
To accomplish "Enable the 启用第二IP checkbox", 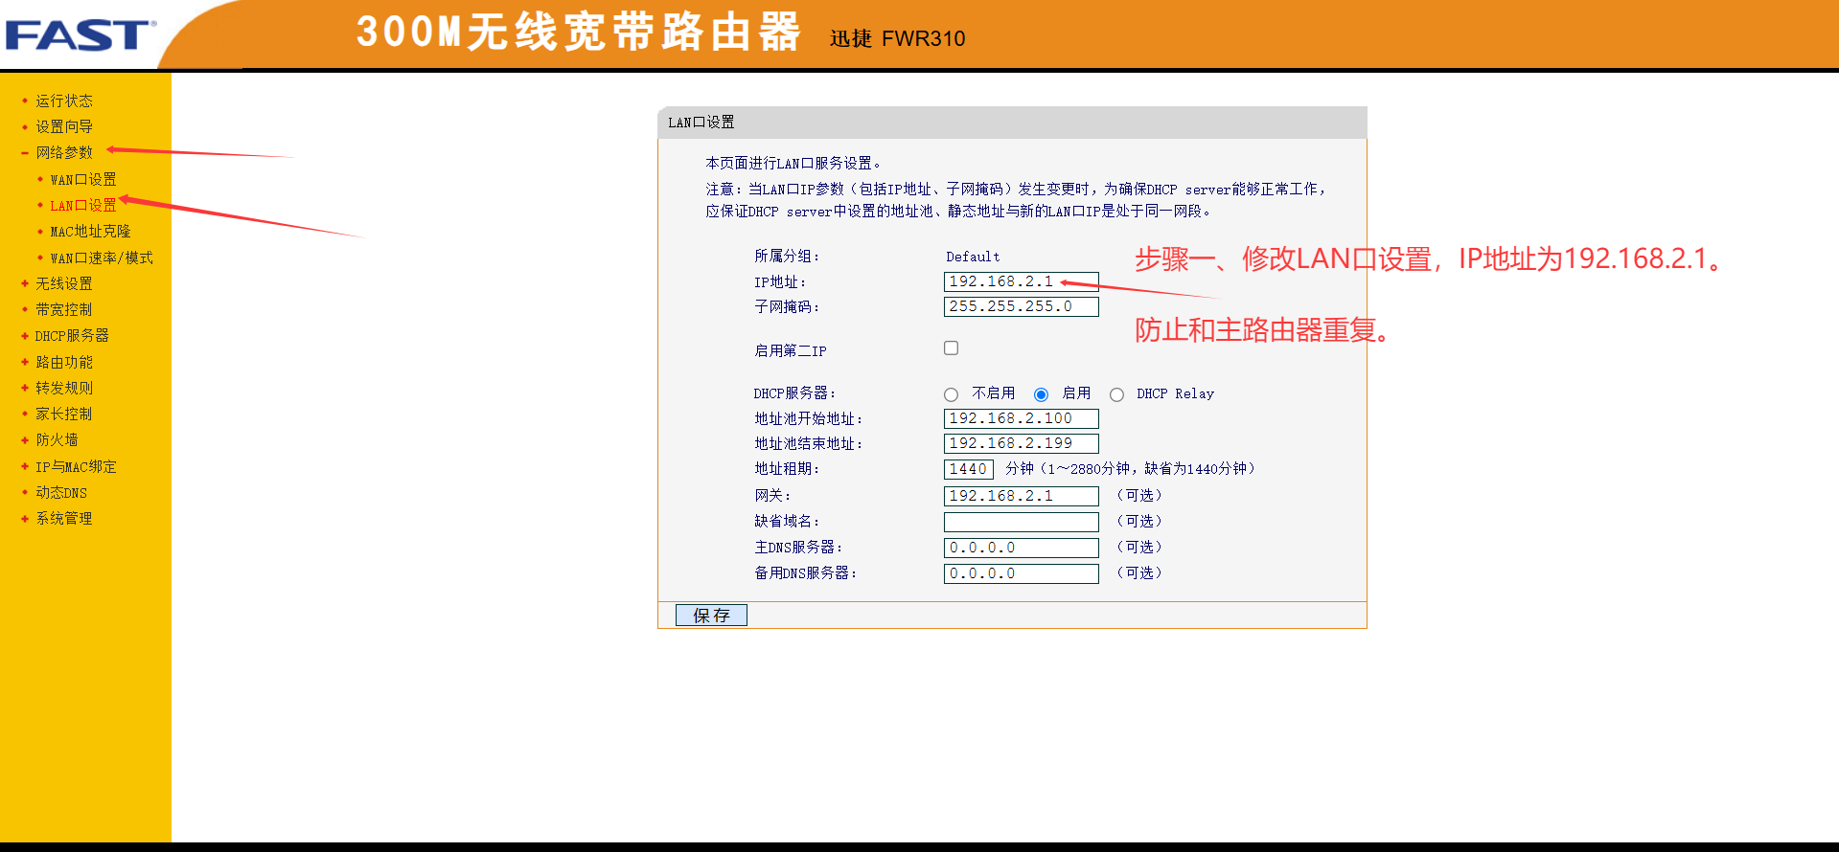I will point(951,348).
